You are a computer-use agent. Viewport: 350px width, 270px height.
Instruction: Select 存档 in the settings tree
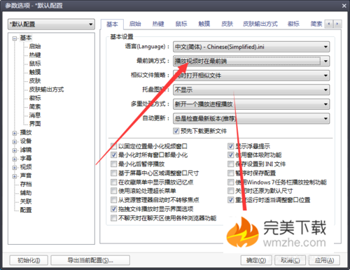pyautogui.click(x=26, y=184)
